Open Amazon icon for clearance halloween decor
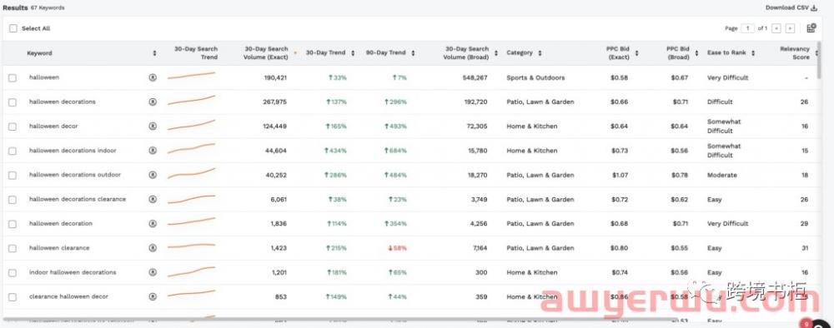834x328 pixels. coord(153,296)
